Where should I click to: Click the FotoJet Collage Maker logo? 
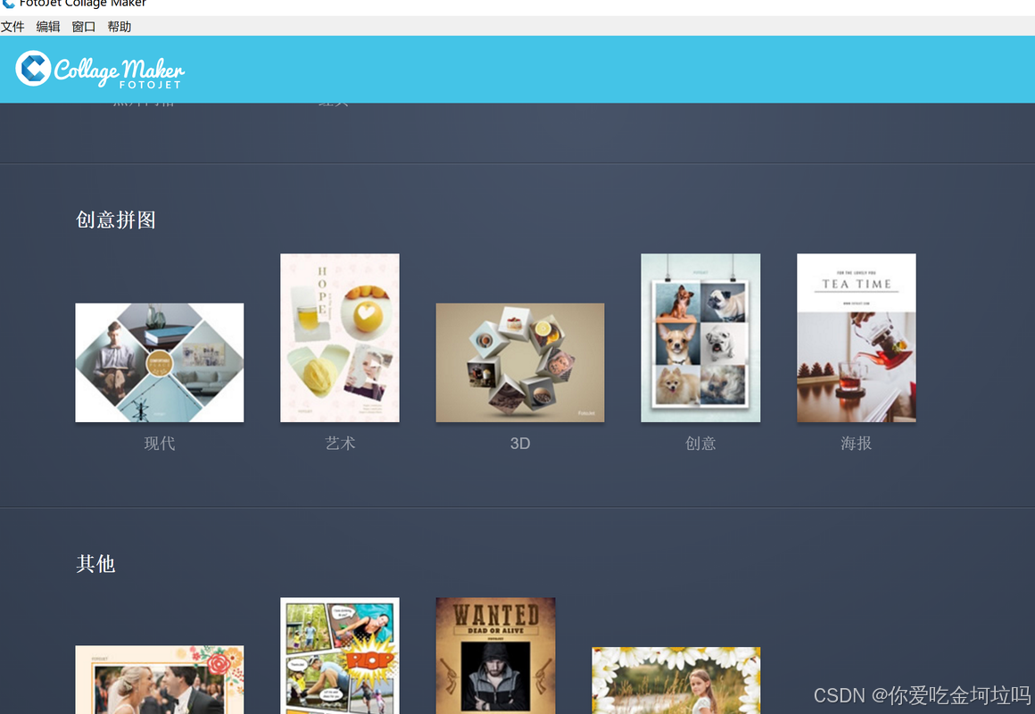tap(100, 70)
